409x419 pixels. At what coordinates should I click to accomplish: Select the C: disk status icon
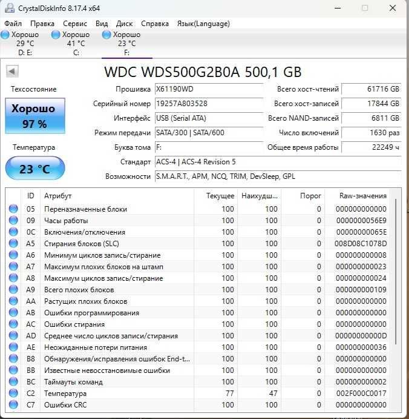click(x=56, y=35)
